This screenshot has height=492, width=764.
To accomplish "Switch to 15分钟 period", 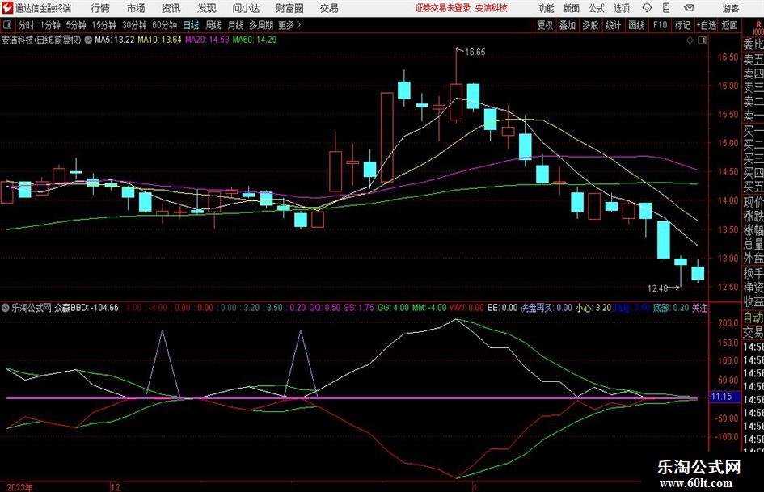I will tap(103, 25).
